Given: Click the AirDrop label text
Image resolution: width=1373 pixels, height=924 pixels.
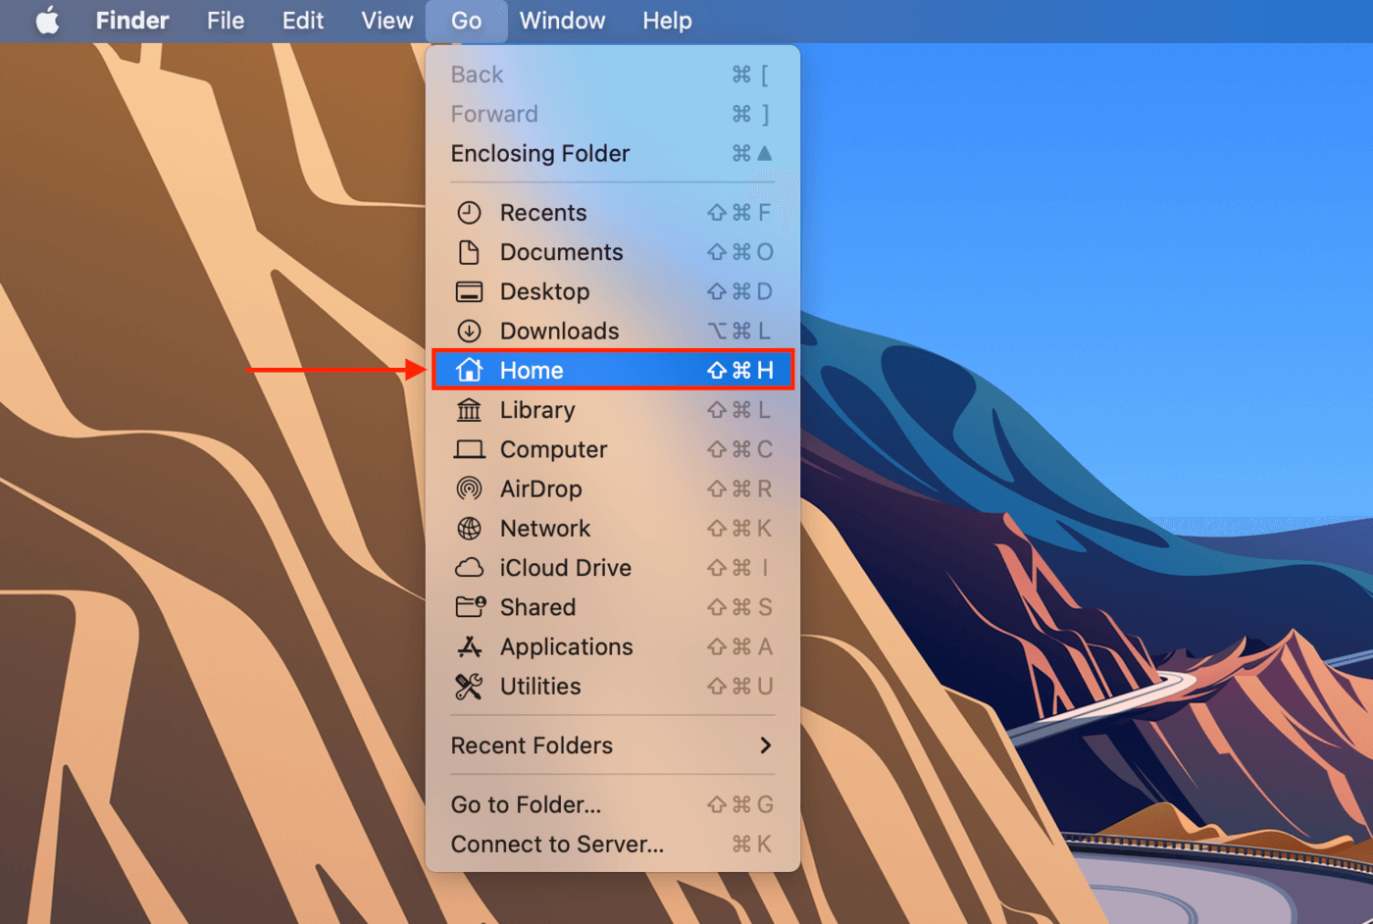Looking at the screenshot, I should 541,488.
